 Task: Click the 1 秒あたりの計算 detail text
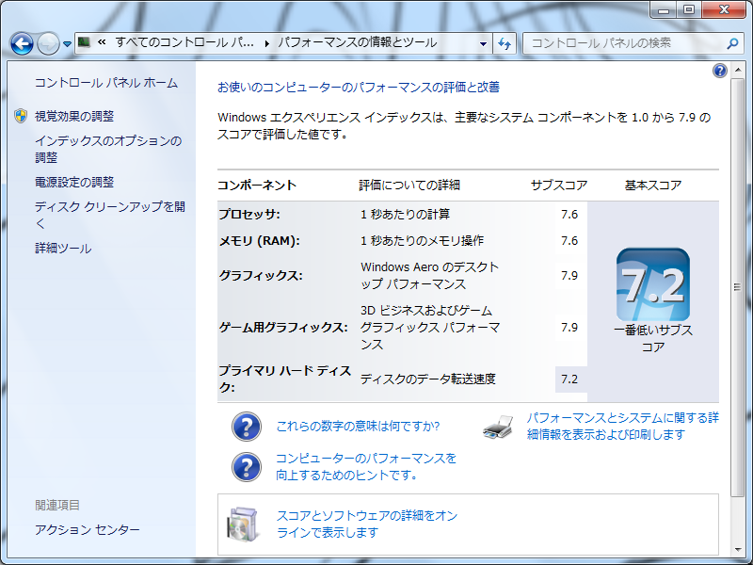406,215
